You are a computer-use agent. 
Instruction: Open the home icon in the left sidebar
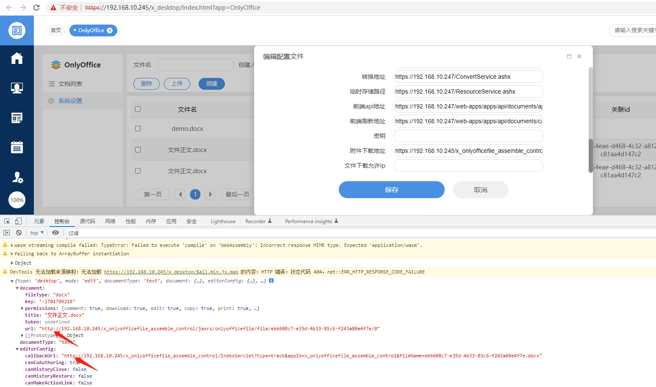tap(17, 58)
